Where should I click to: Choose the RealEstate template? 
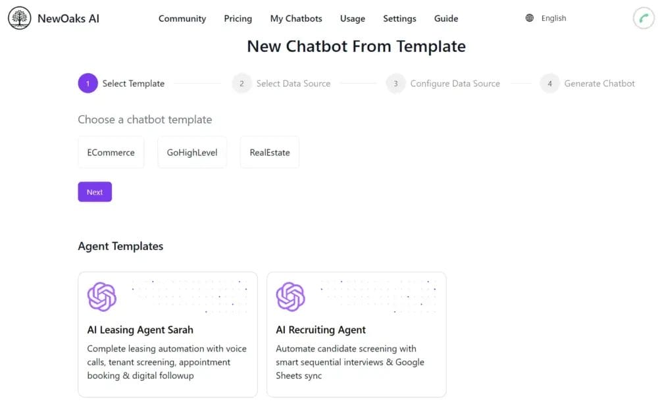(x=269, y=152)
